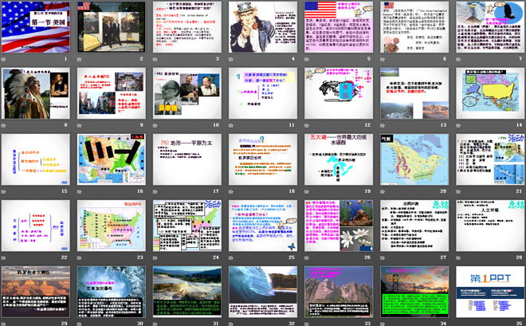This screenshot has height=326, width=526.
Task: Select slide 14 with the North America map
Action: pyautogui.click(x=488, y=93)
